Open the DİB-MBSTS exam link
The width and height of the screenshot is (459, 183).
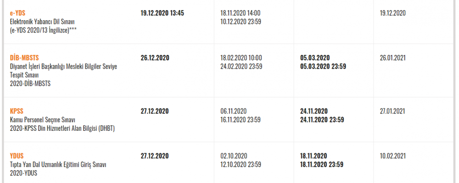click(24, 58)
